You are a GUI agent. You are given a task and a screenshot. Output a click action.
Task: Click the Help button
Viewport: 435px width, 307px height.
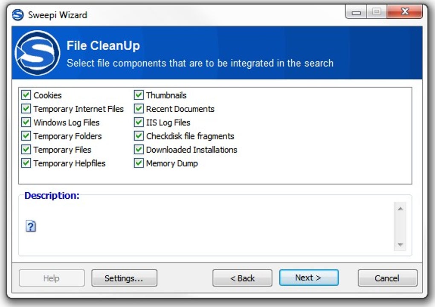point(52,278)
